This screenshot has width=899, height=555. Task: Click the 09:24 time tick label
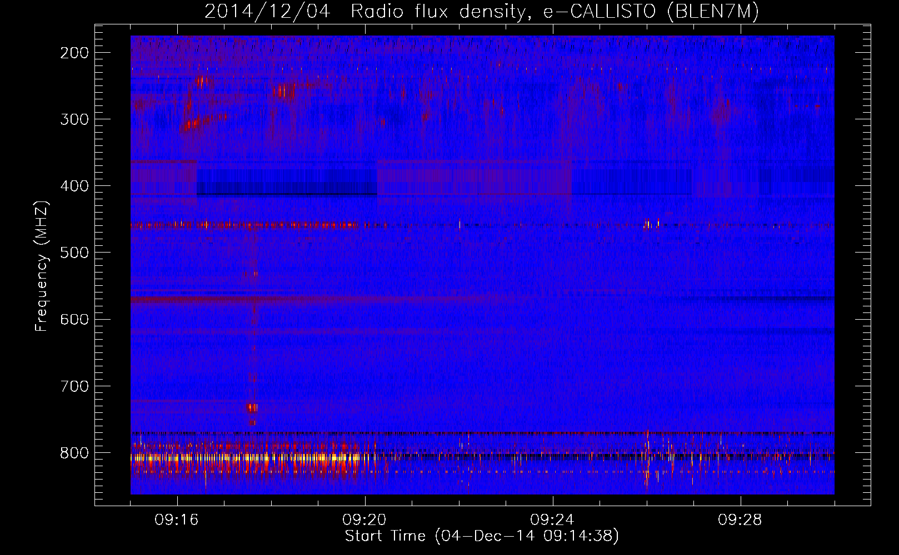pyautogui.click(x=552, y=520)
